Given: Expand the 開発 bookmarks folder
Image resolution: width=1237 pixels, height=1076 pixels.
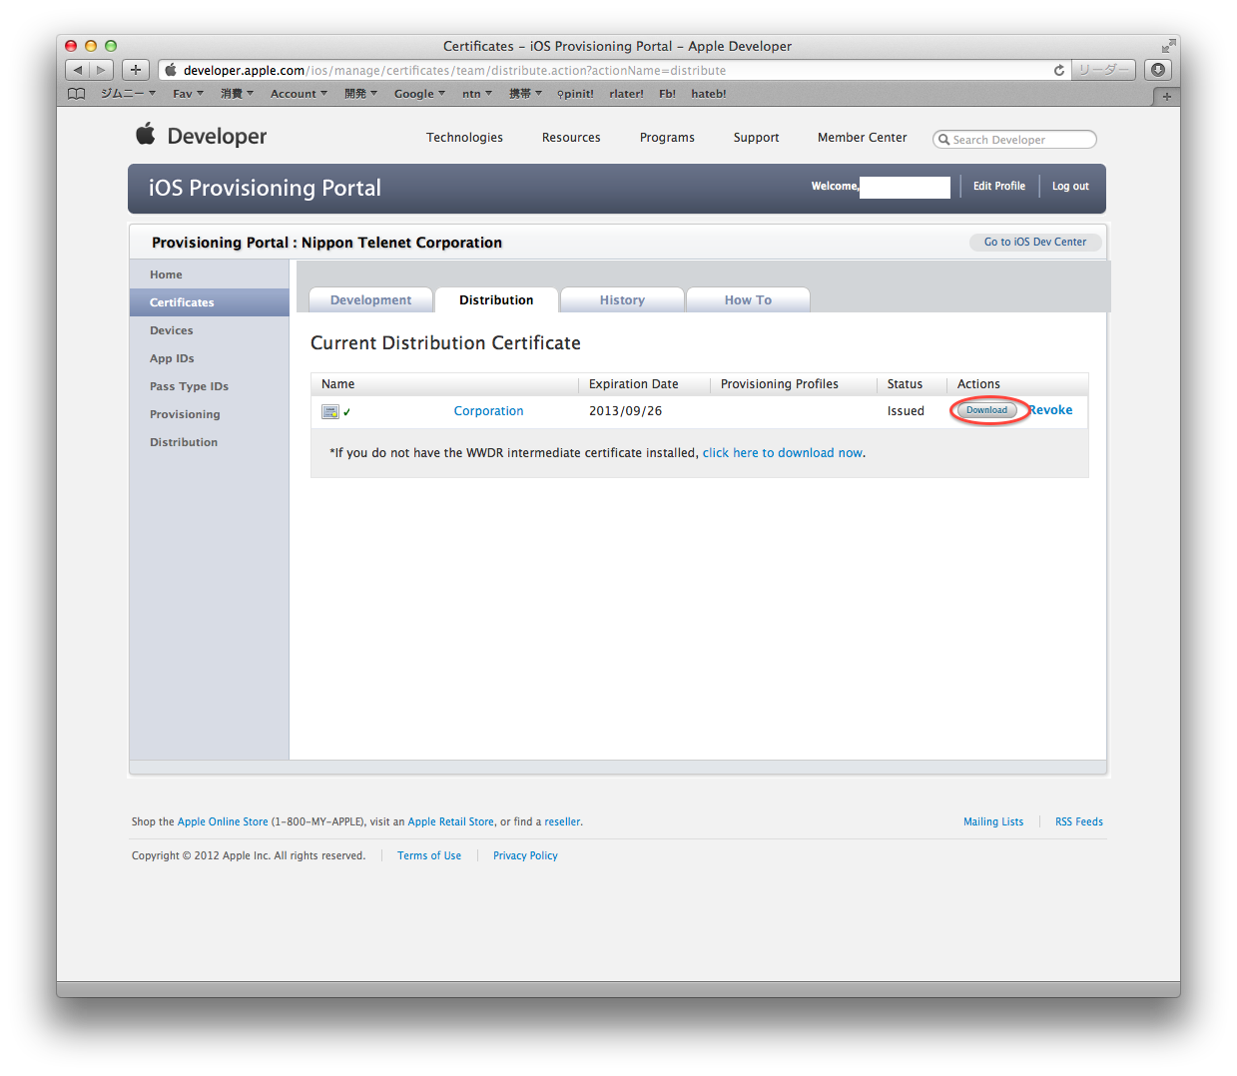Looking at the screenshot, I should coord(360,94).
